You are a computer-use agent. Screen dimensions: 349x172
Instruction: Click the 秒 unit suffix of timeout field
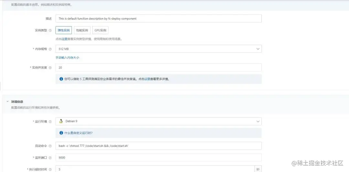tap(258, 169)
